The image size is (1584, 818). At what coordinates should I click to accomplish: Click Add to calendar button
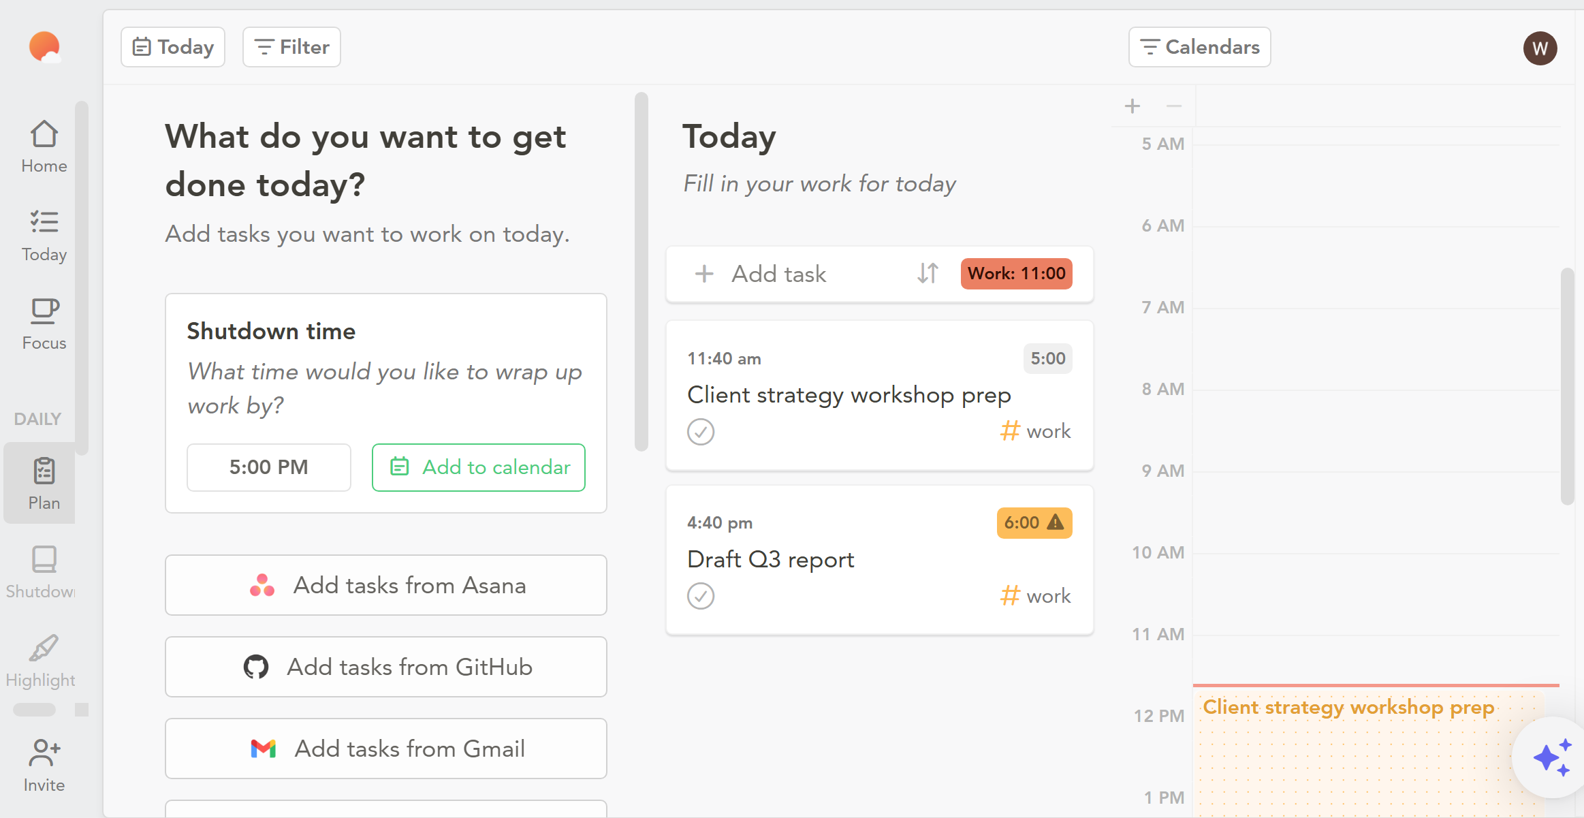(x=479, y=467)
